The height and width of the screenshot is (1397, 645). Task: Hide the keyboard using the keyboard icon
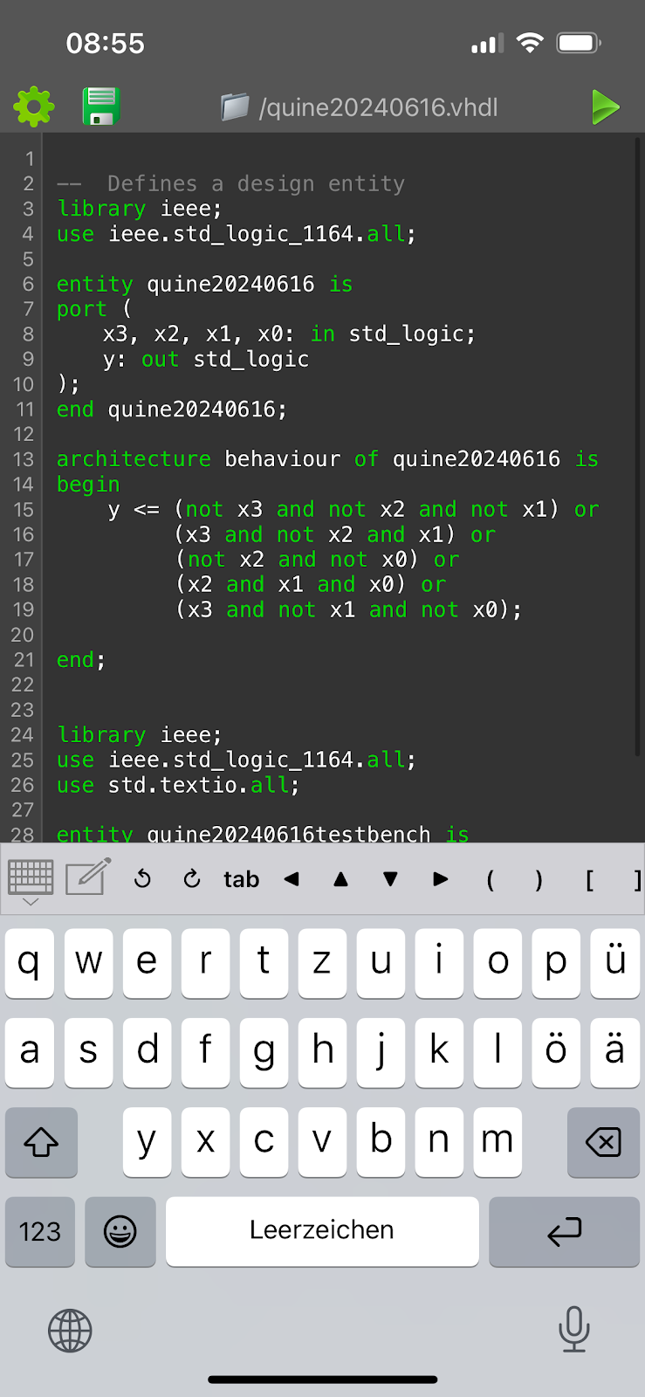31,880
